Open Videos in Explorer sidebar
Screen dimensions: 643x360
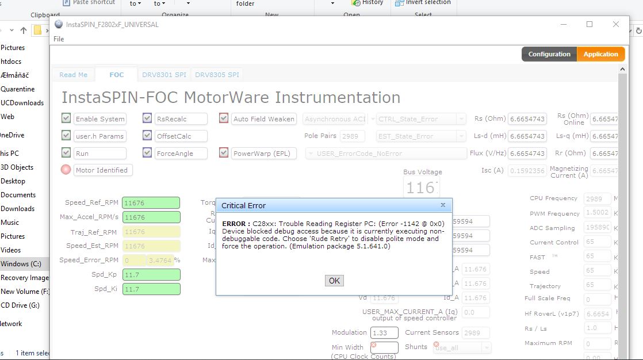11,250
